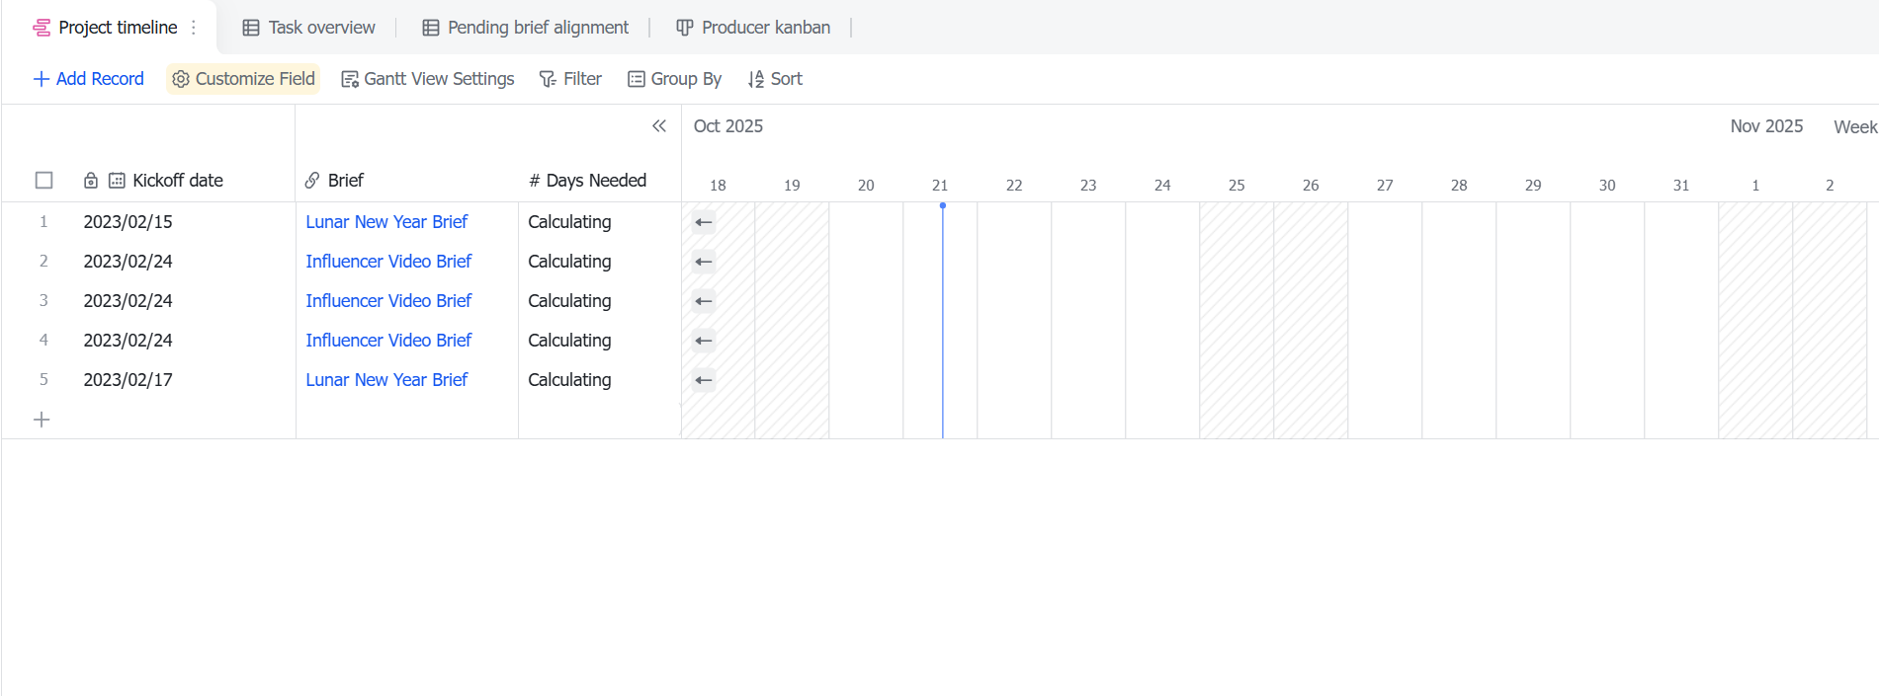
Task: Click the calendar icon in Kickoff date header
Action: point(117,181)
